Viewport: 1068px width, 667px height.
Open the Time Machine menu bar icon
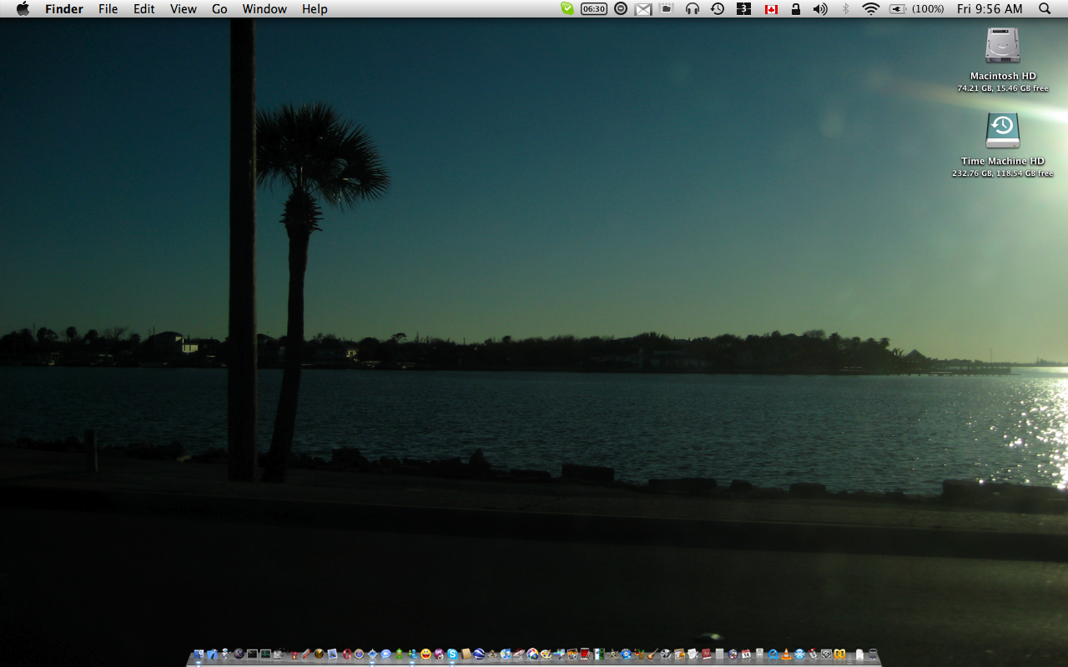coord(718,8)
